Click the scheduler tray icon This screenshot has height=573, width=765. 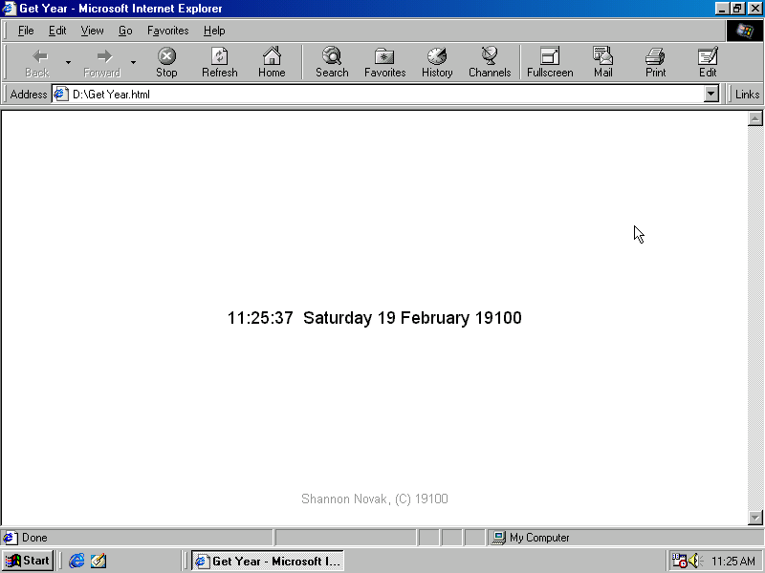679,561
